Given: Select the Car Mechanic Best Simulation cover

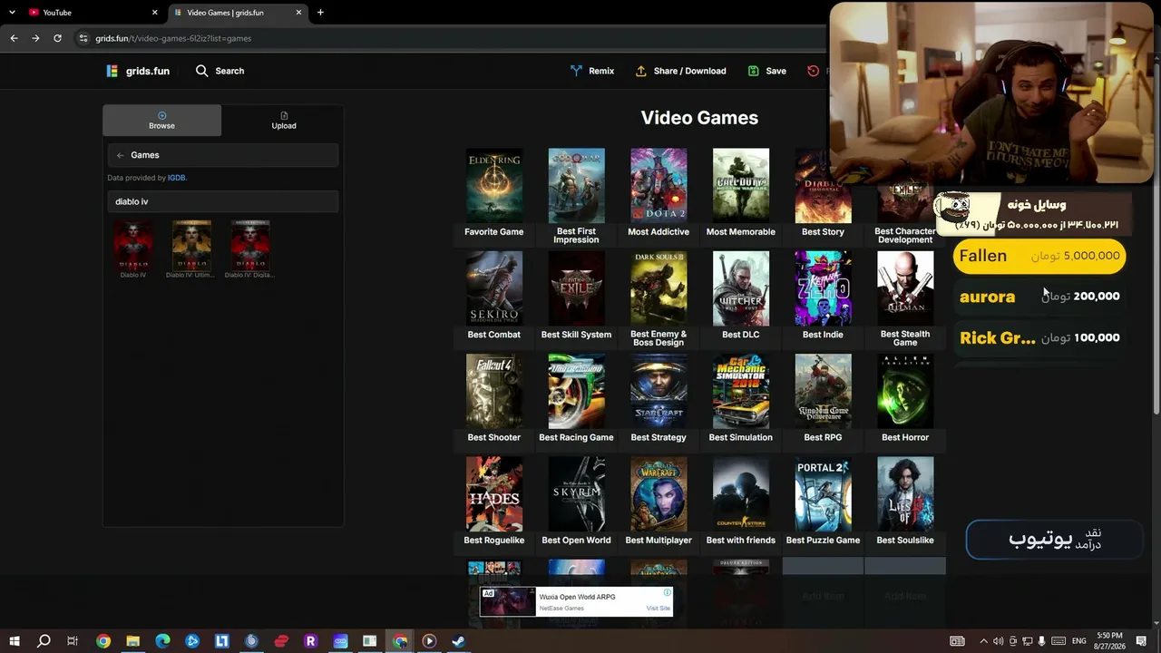Looking at the screenshot, I should pos(741,391).
